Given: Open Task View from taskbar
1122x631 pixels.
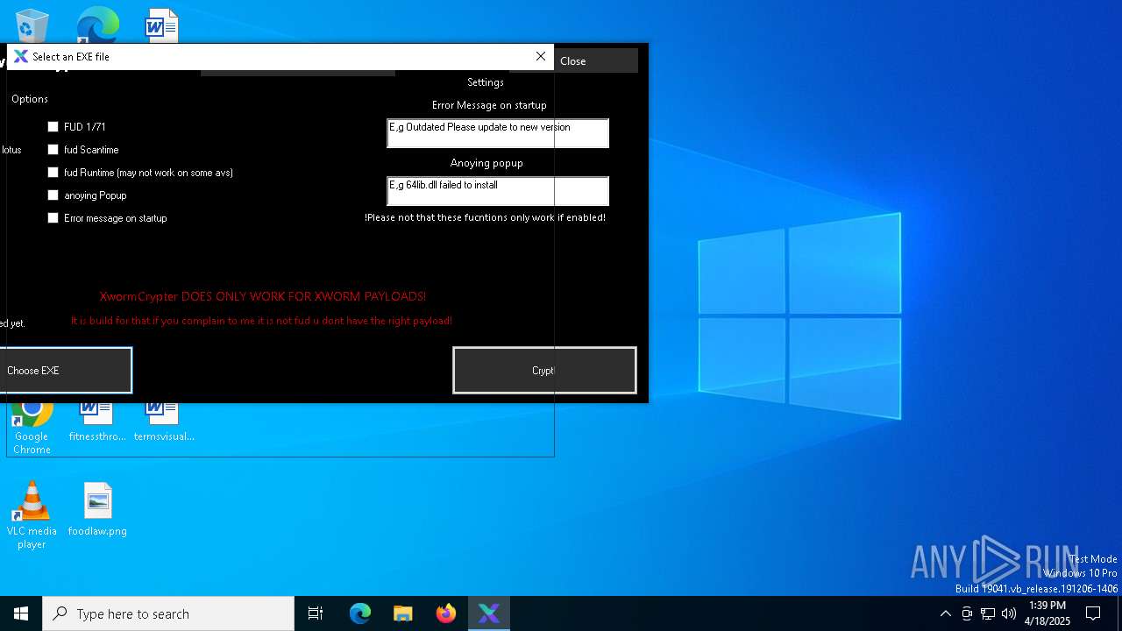Looking at the screenshot, I should point(316,613).
